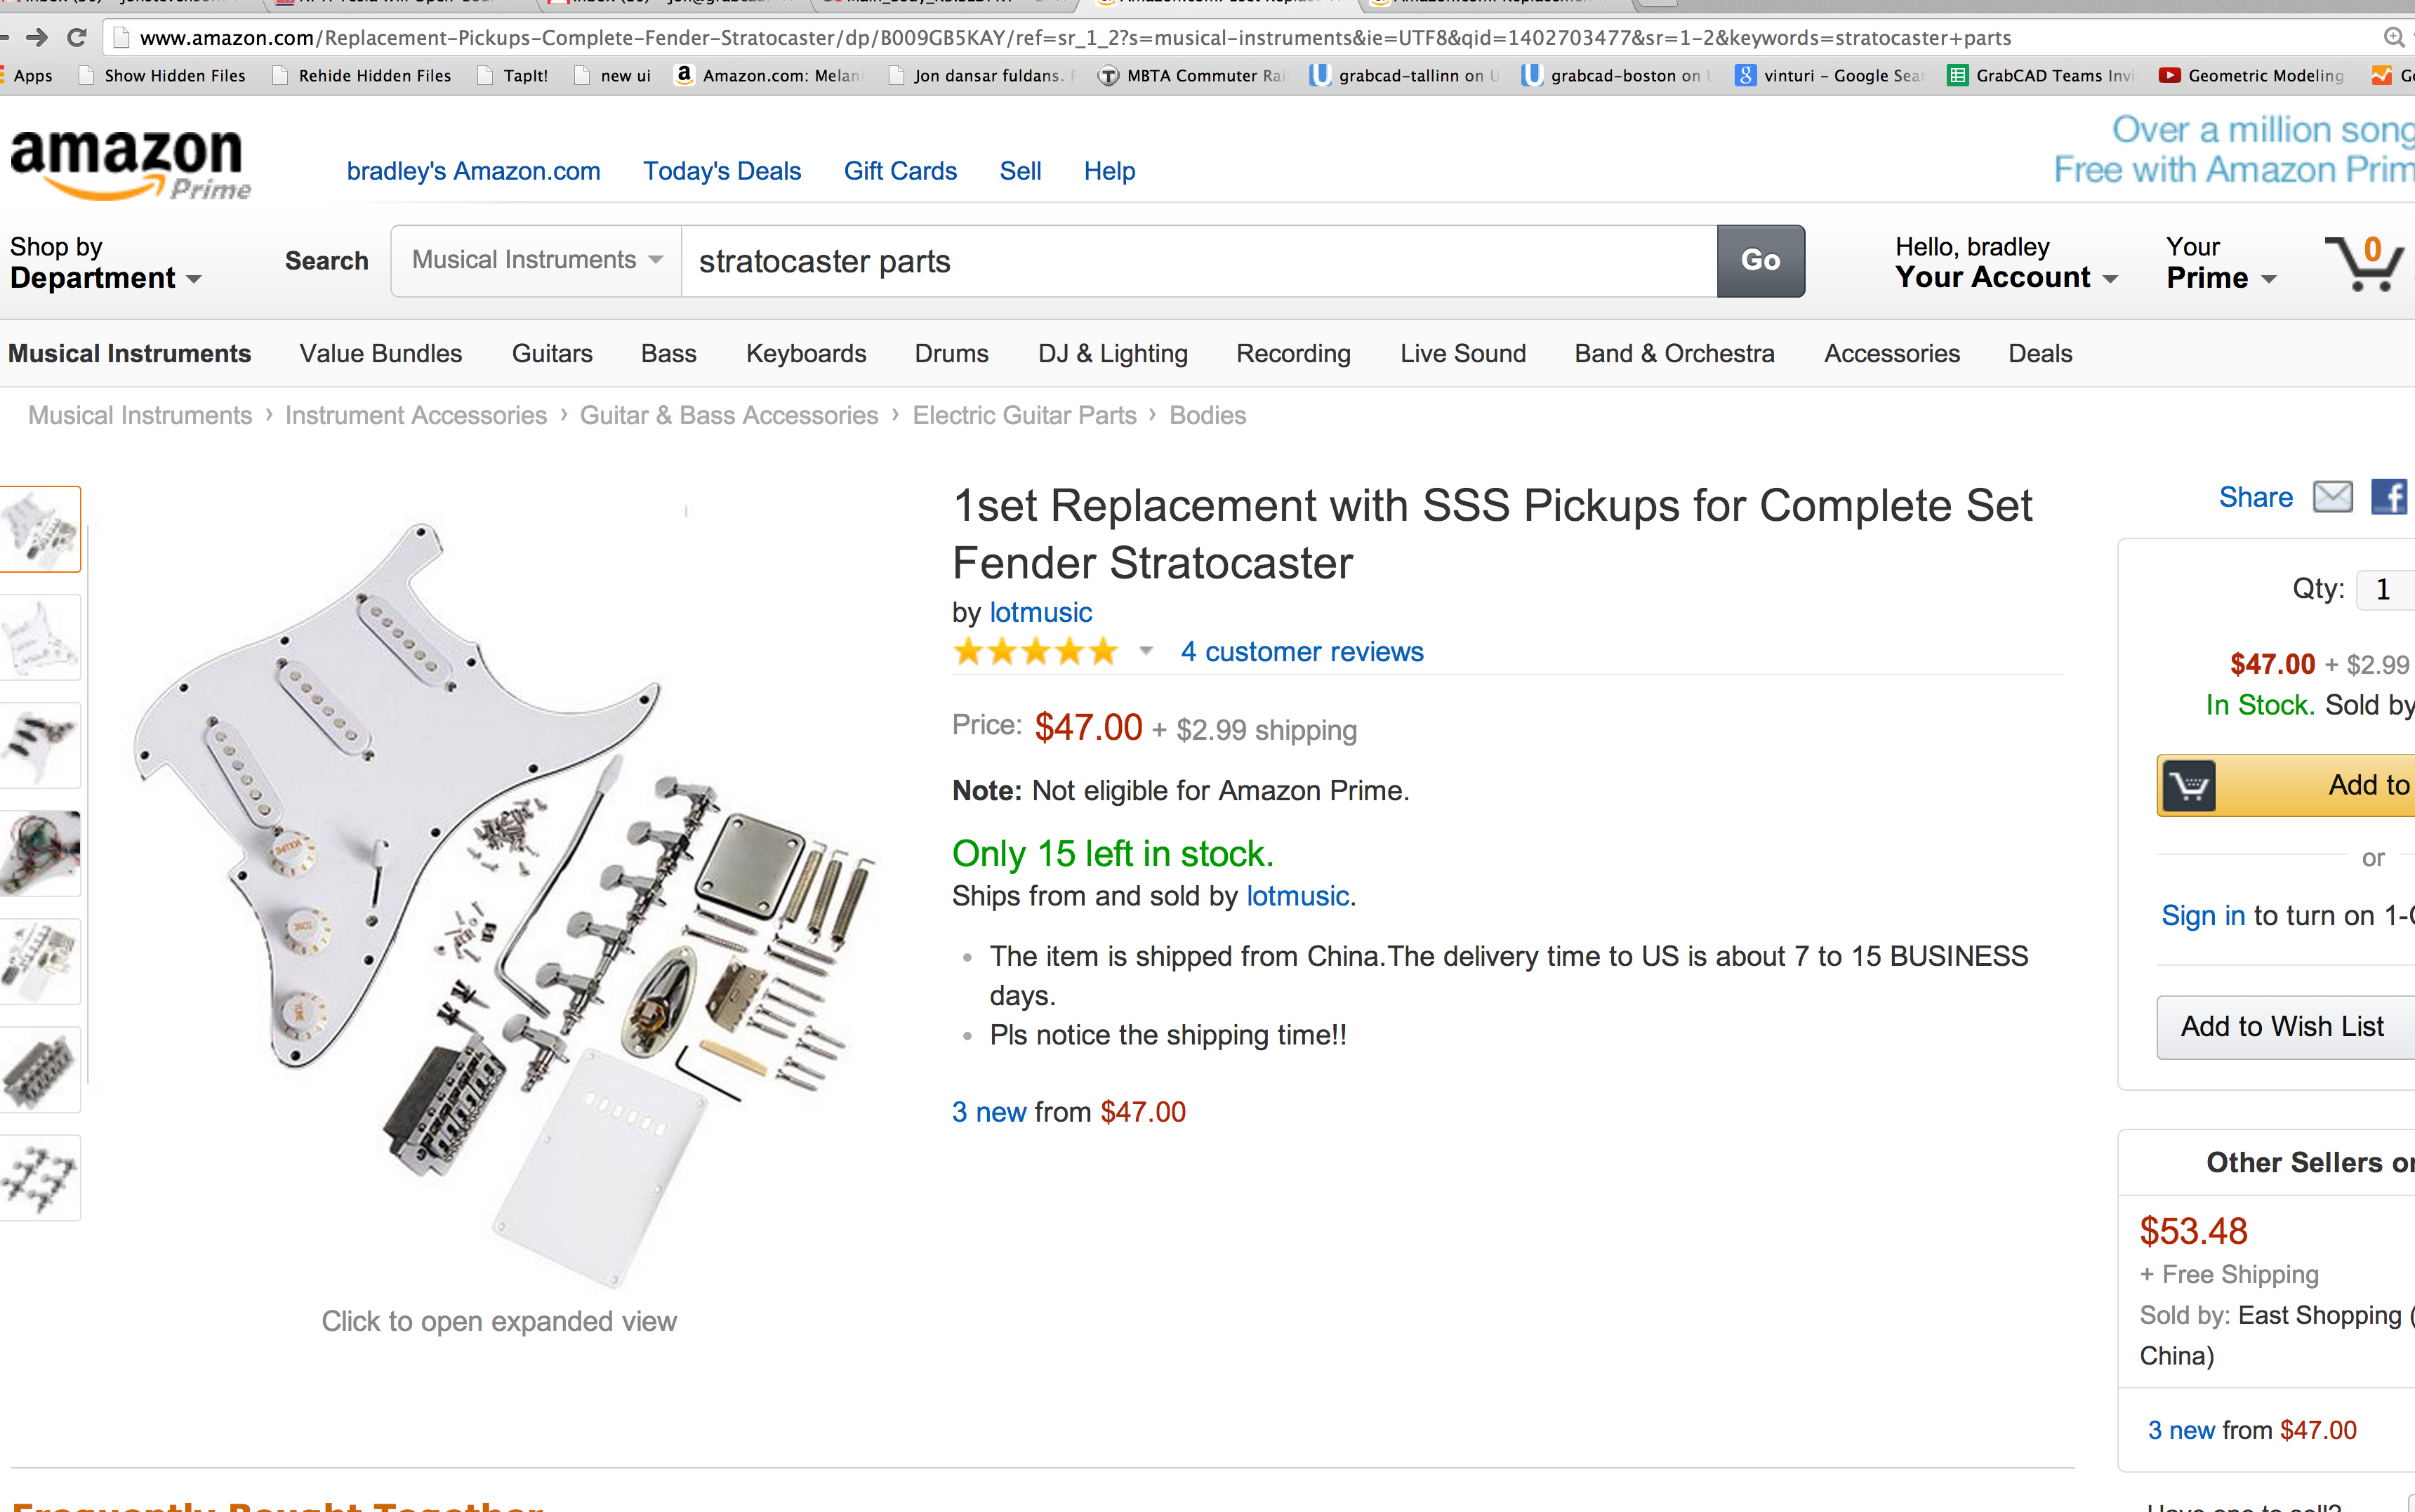Viewport: 2415px width, 1512px height.
Task: Expand the star rating breakdown arrow
Action: (1146, 652)
